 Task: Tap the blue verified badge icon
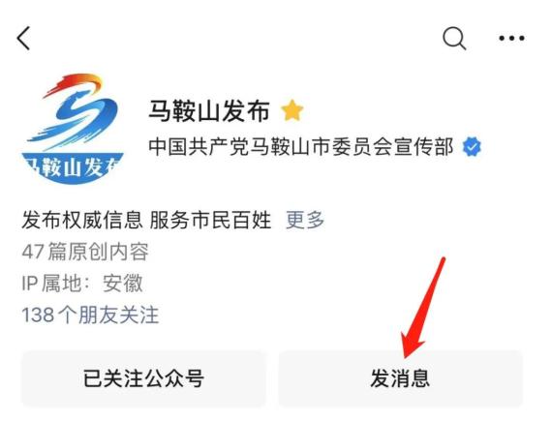point(472,147)
